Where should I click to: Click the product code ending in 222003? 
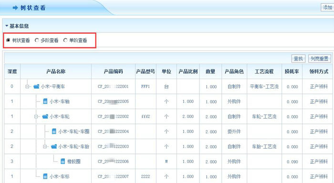[x=113, y=146]
